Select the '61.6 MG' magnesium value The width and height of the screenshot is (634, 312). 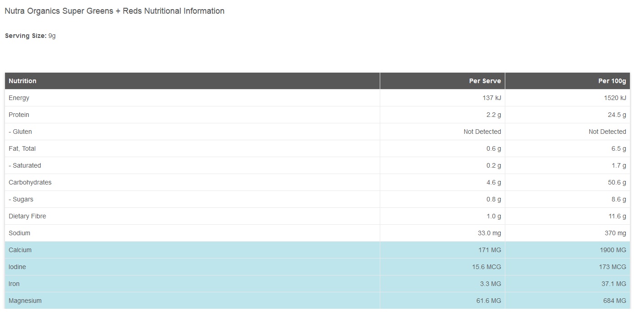(489, 301)
